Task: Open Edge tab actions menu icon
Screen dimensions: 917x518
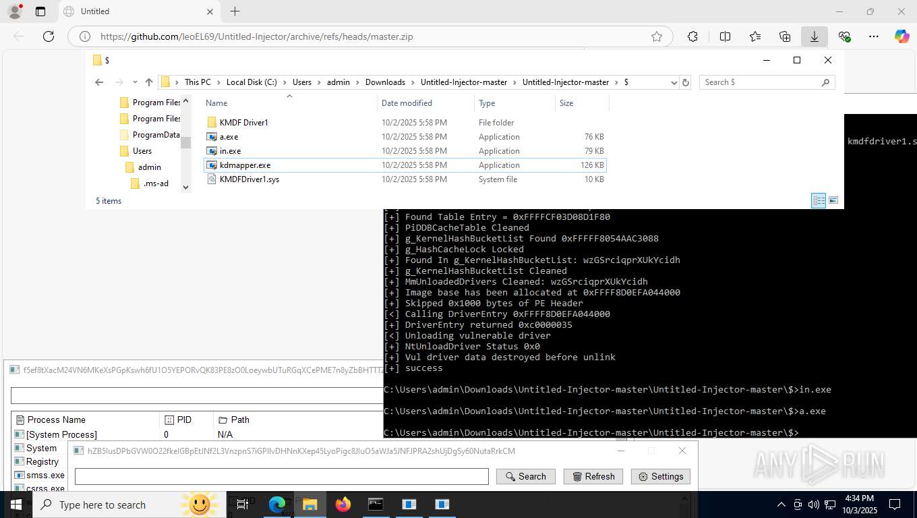Action: click(40, 11)
